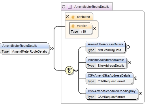Select the version attribute box
The width and height of the screenshot is (145, 104).
pos(80,29)
